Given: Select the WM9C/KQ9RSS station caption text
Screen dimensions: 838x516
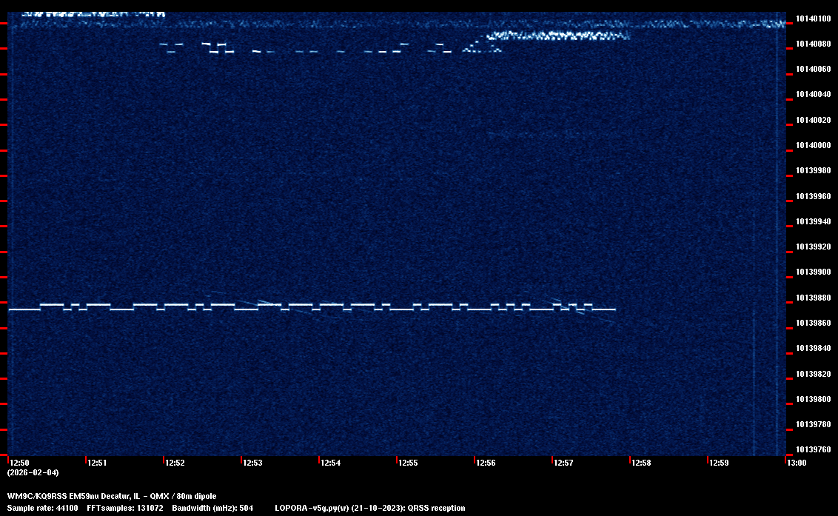Looking at the screenshot, I should tap(112, 495).
